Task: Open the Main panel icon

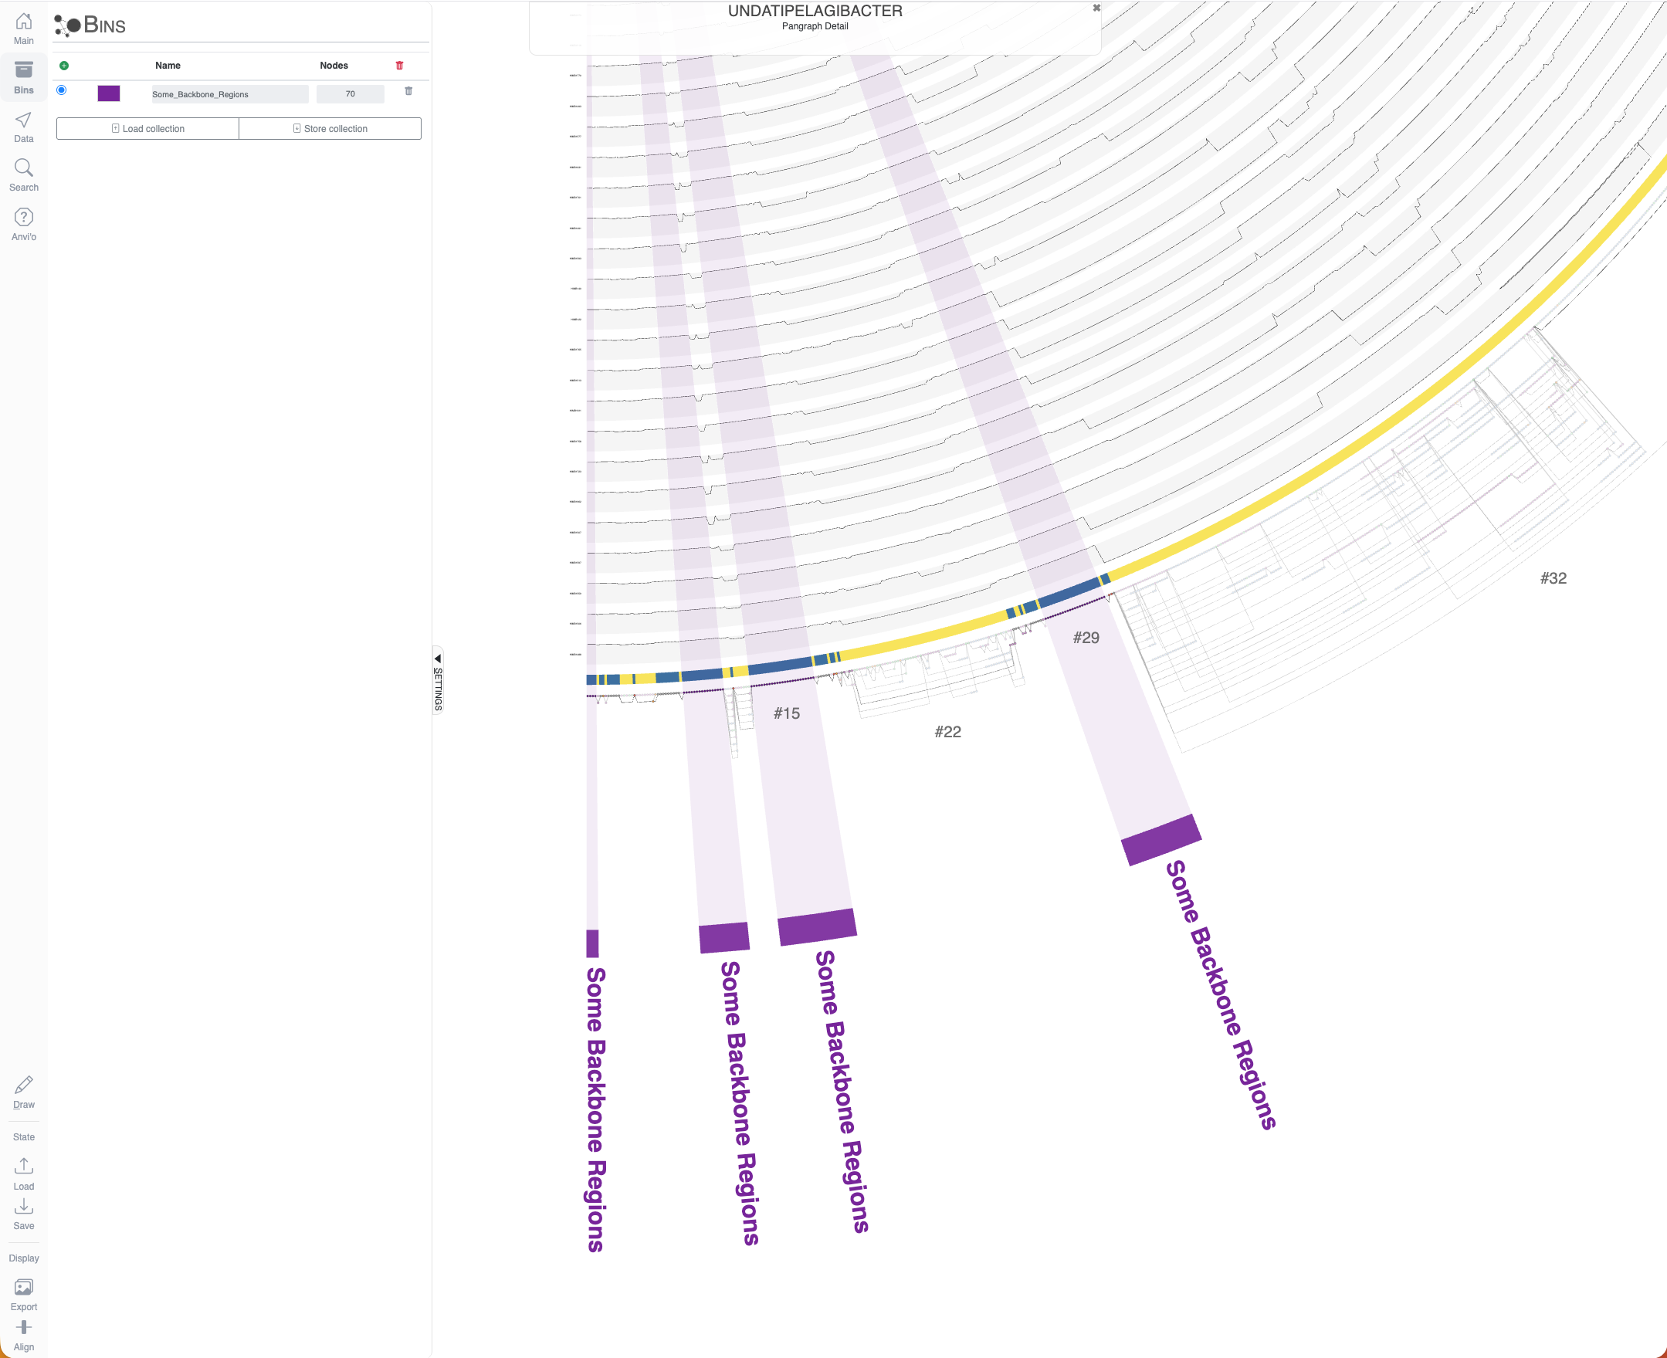Action: click(x=23, y=21)
